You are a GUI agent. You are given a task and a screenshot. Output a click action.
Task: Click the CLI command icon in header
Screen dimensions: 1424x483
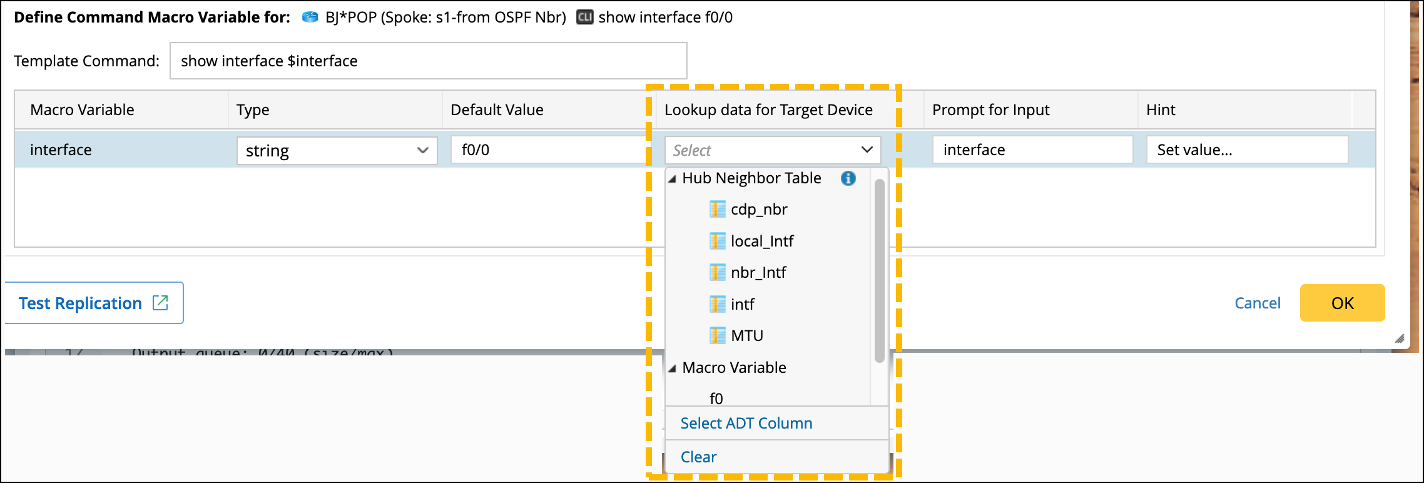[584, 17]
